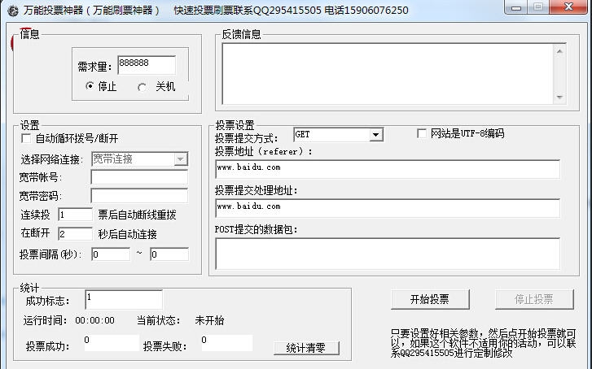
Task: Click the 停止投票 button
Action: 534,300
